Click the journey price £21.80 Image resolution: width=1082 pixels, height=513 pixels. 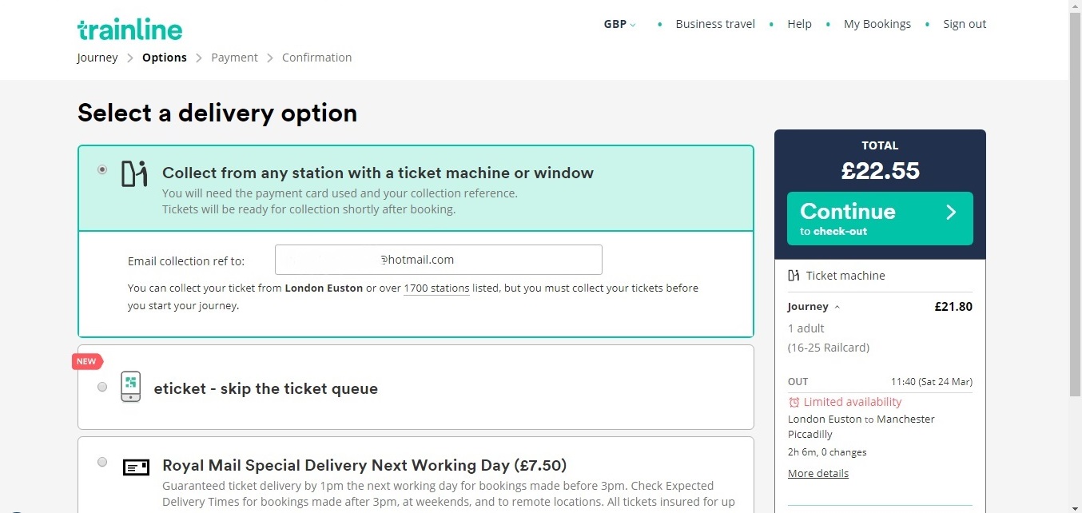(x=953, y=307)
